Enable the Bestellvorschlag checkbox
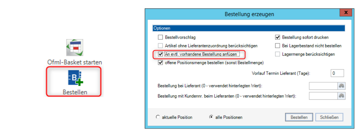Image resolution: width=357 pixels, height=131 pixels. point(160,37)
